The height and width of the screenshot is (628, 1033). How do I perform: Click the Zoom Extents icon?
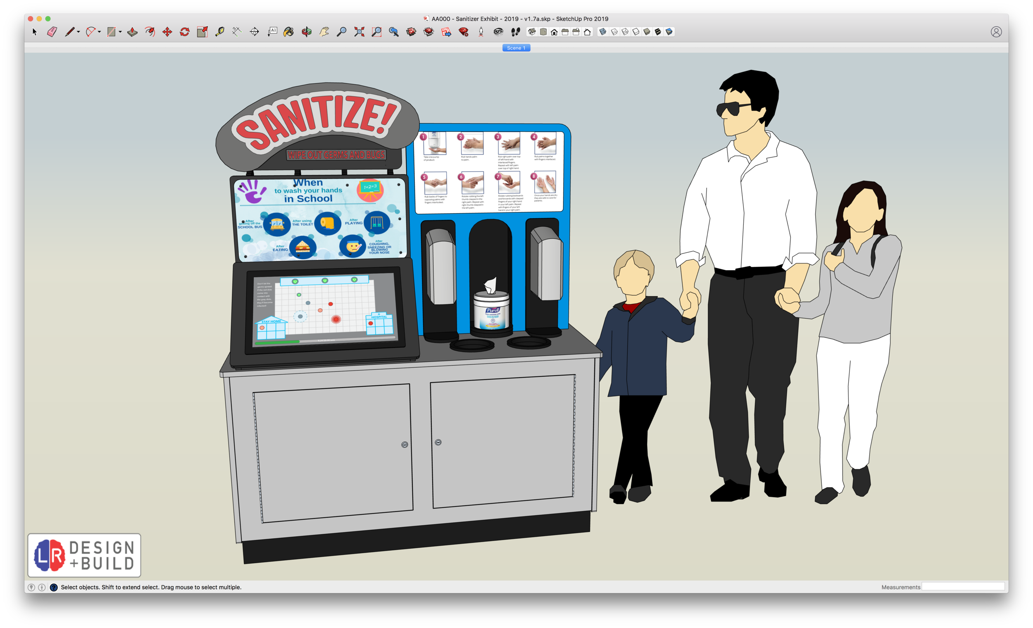(x=359, y=31)
